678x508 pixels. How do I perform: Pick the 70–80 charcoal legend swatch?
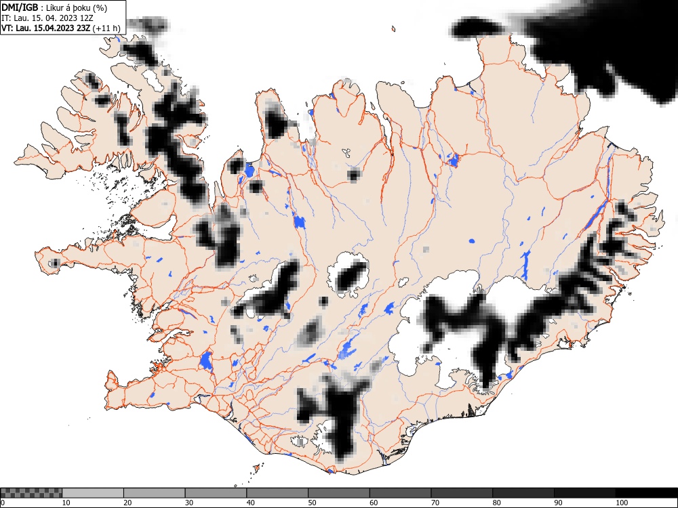point(461,493)
